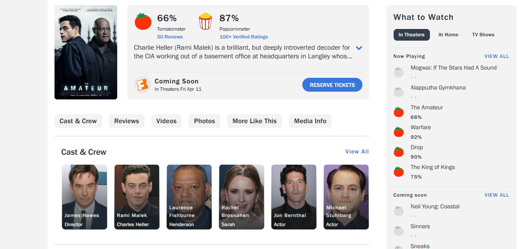
Task: Click tomato icon next to The King of Kings
Action: click(399, 172)
